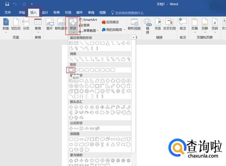Open the 我的加载项 add-ins dropdown
This screenshot has width=226, height=166.
coord(114,30)
